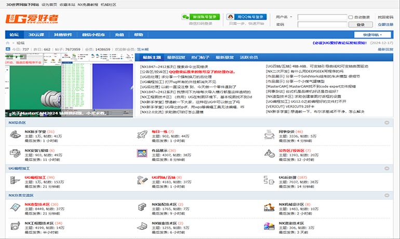Click the 公告区/投诉区 forum icon
This screenshot has height=239, width=400.
pyautogui.click(x=269, y=153)
